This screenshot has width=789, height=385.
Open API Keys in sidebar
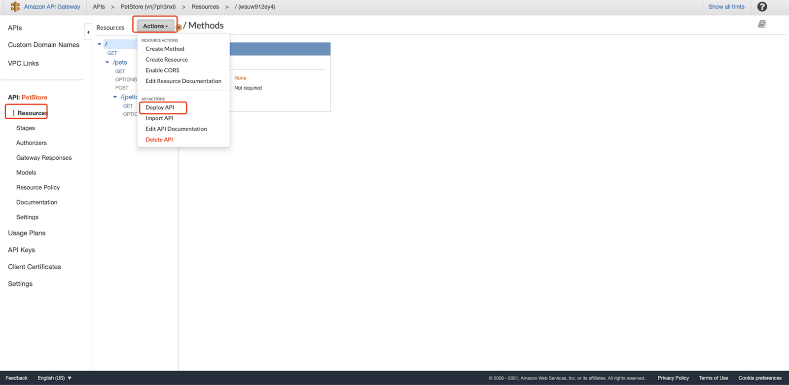coord(21,250)
